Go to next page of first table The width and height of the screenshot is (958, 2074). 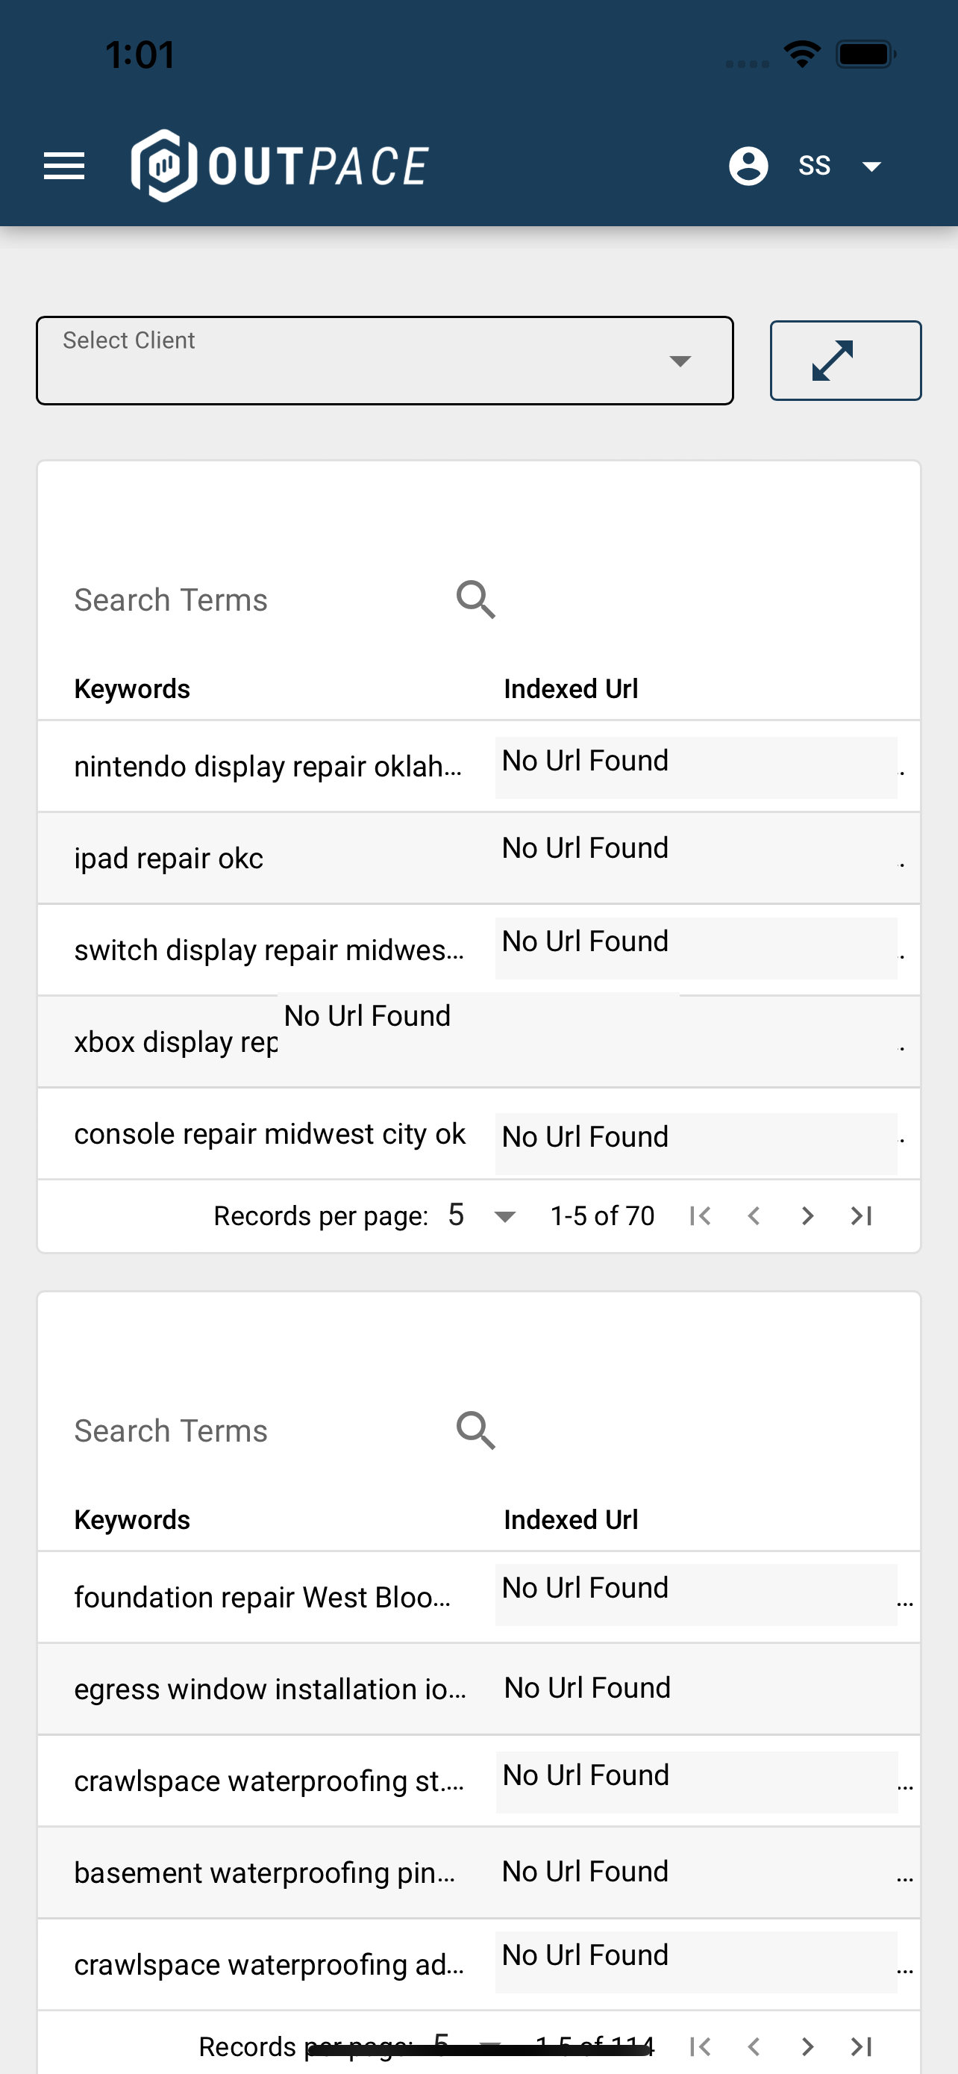tap(807, 1215)
